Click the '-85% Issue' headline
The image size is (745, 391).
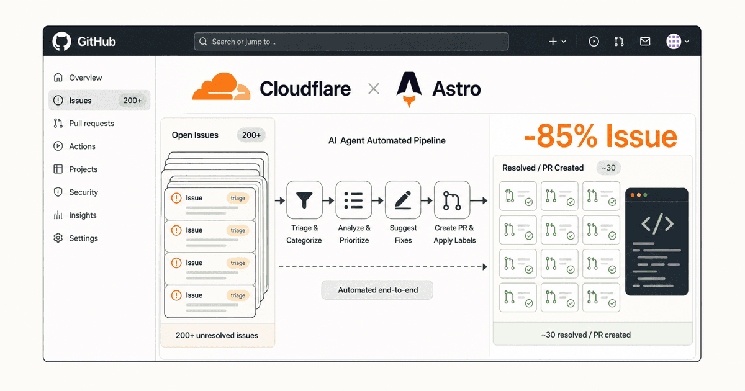pyautogui.click(x=600, y=137)
